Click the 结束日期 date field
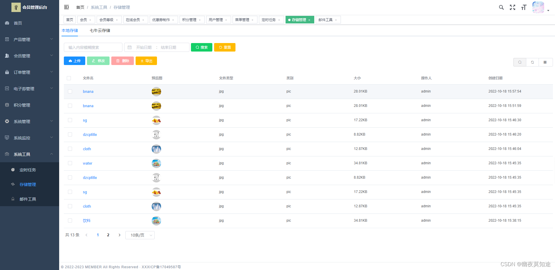This screenshot has height=270, width=555. click(x=169, y=47)
